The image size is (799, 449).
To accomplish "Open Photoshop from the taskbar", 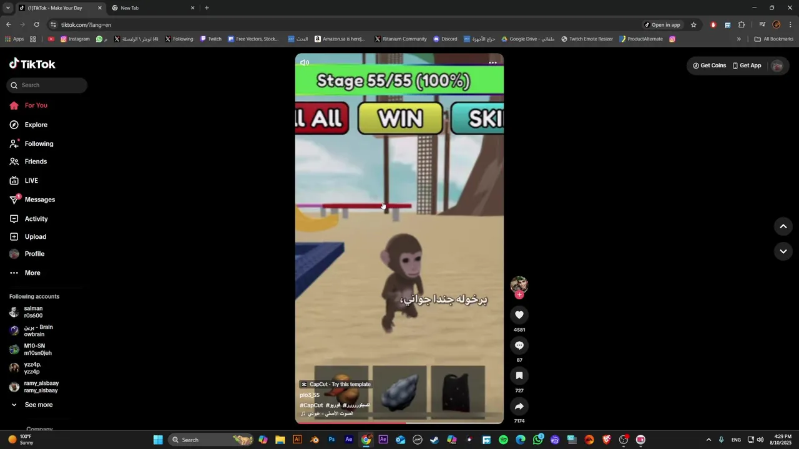I will coord(331,440).
